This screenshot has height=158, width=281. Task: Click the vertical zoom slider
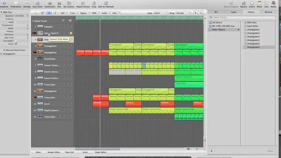(205, 140)
